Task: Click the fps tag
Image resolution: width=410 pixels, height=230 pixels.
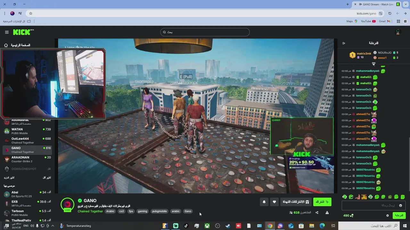Action: click(131, 211)
